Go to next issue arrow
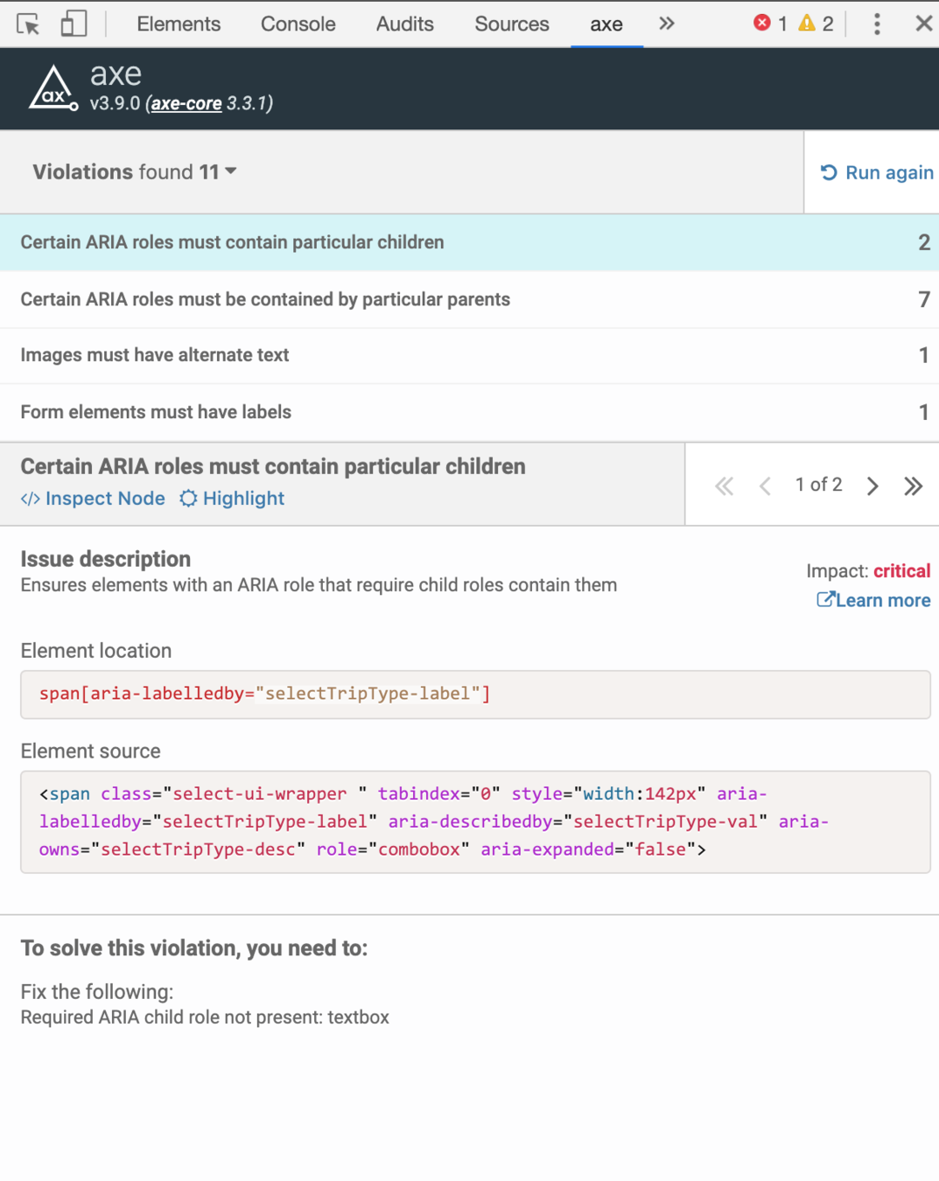The width and height of the screenshot is (939, 1181). pyautogui.click(x=872, y=486)
